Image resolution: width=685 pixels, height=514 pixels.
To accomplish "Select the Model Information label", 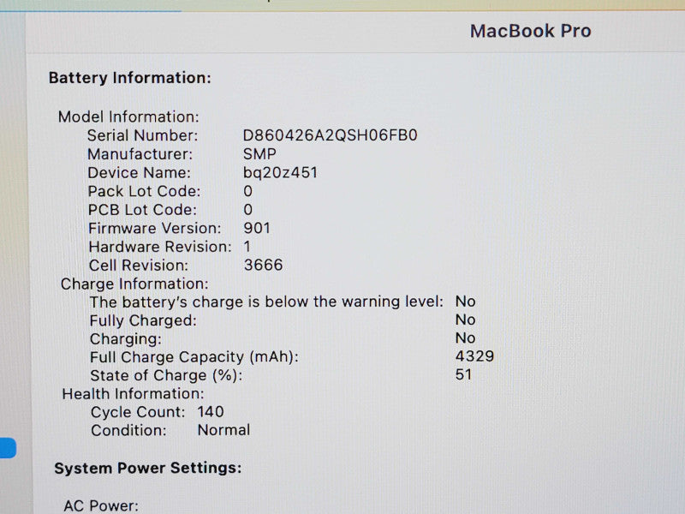I will tap(128, 117).
